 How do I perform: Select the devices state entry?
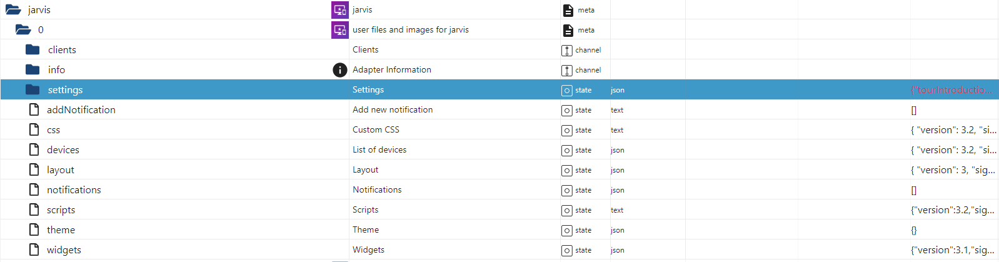pyautogui.click(x=63, y=150)
